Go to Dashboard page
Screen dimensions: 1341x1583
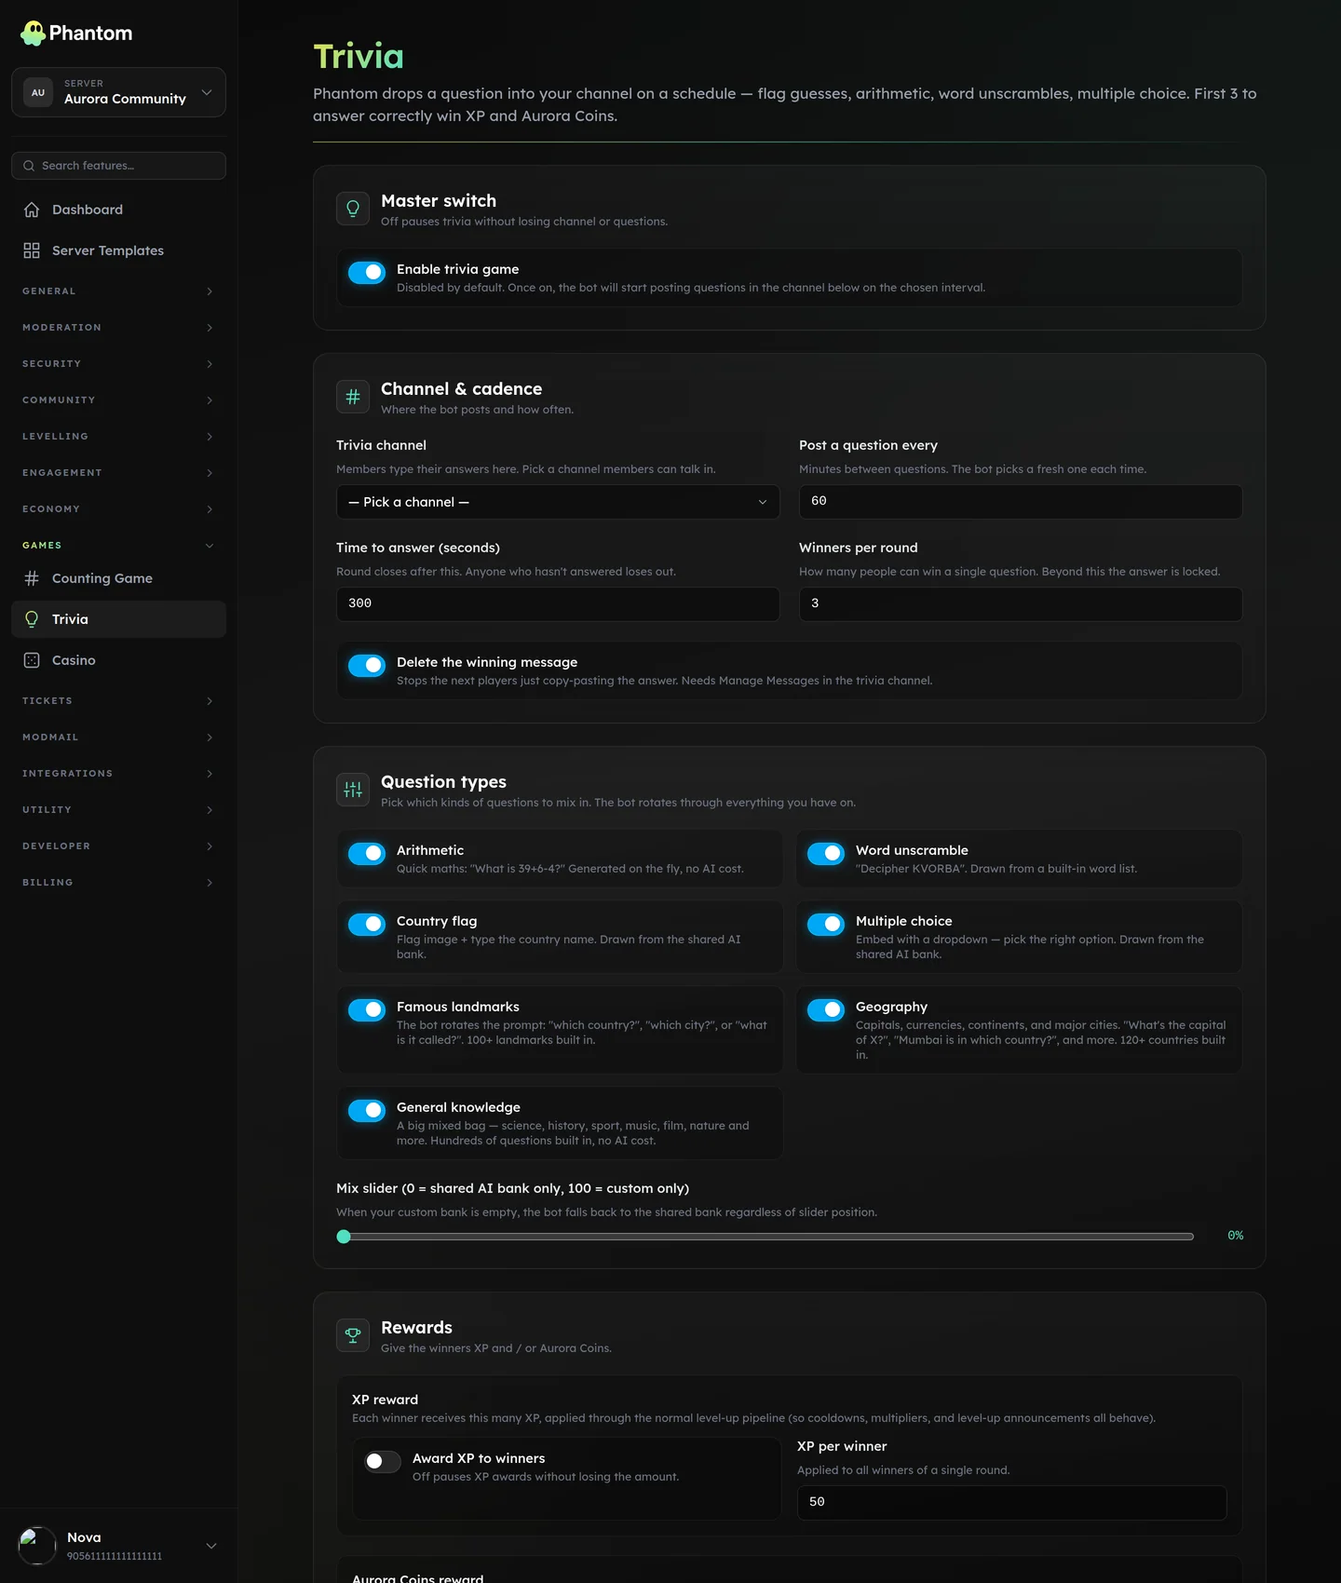(x=118, y=210)
